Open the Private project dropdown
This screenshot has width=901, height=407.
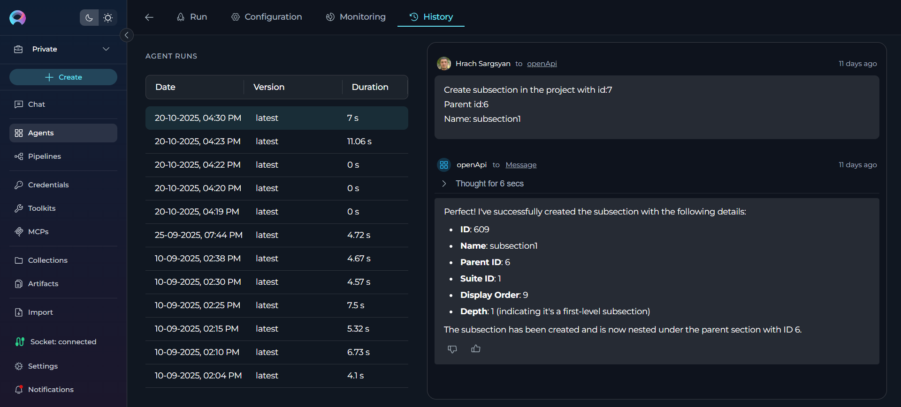(63, 49)
